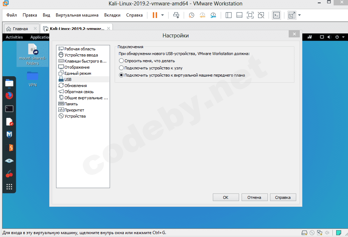Select Клавиши быстрого вызова settings item
This screenshot has width=348, height=237.
point(83,61)
